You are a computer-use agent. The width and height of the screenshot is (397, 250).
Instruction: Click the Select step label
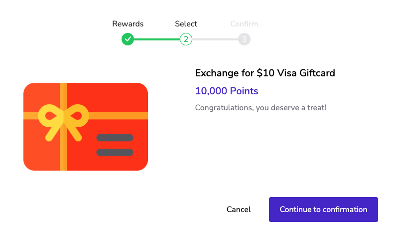tap(186, 24)
